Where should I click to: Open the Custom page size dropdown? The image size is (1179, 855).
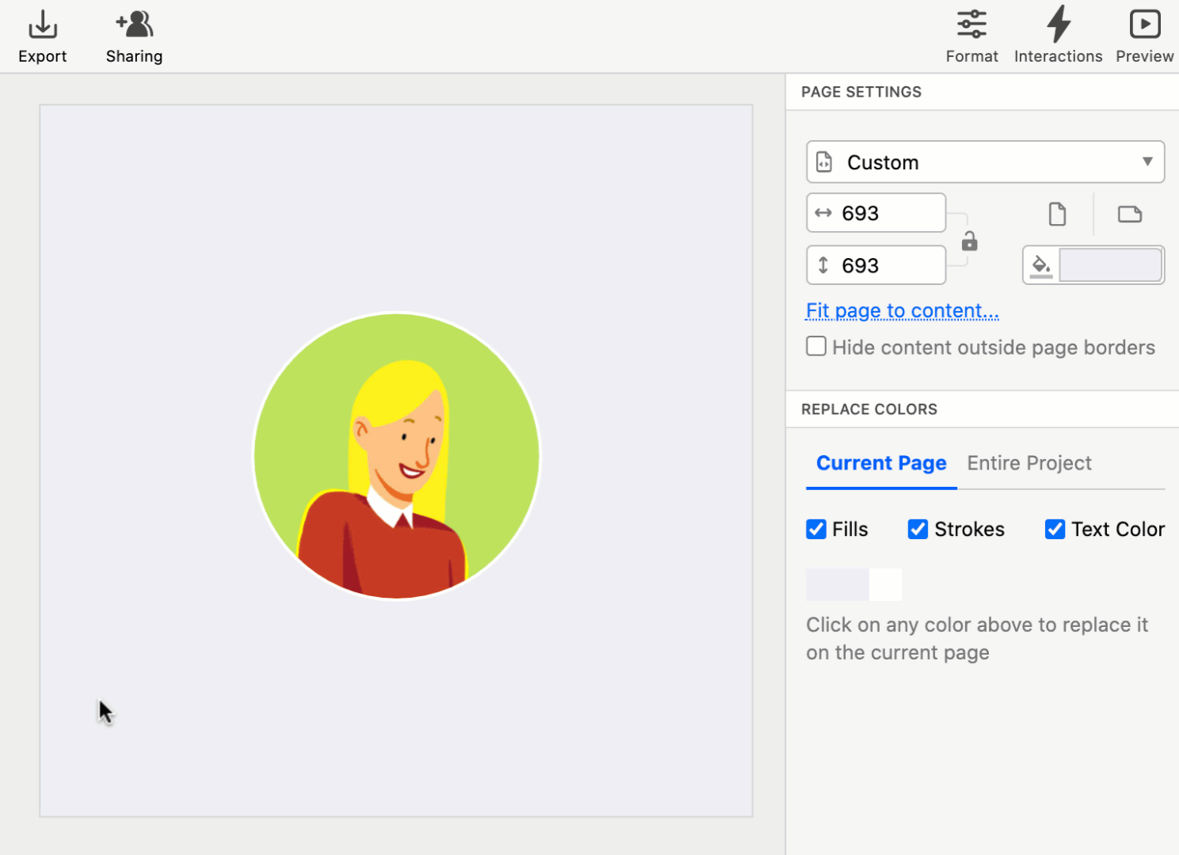[x=985, y=162]
